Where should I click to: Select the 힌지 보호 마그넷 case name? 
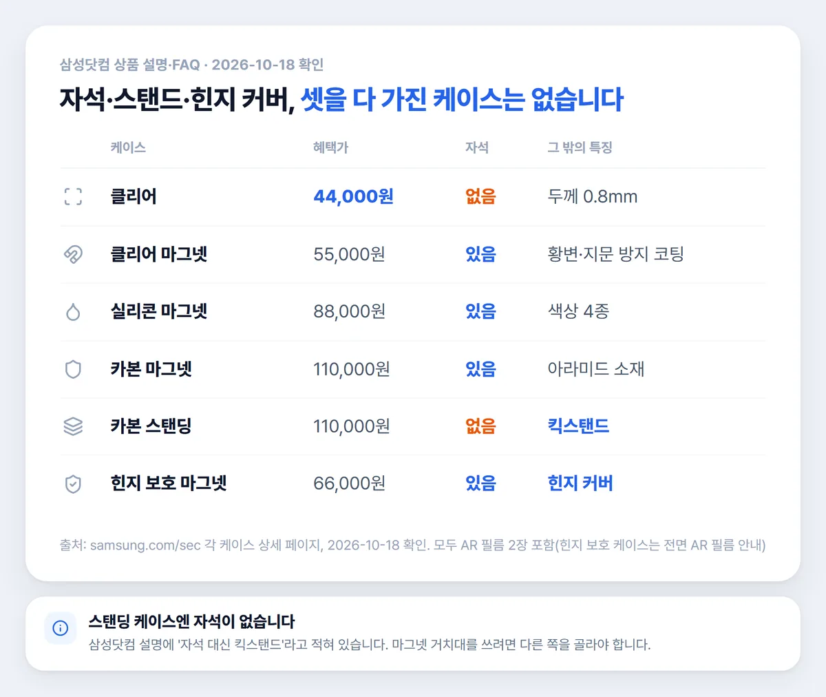(x=169, y=483)
